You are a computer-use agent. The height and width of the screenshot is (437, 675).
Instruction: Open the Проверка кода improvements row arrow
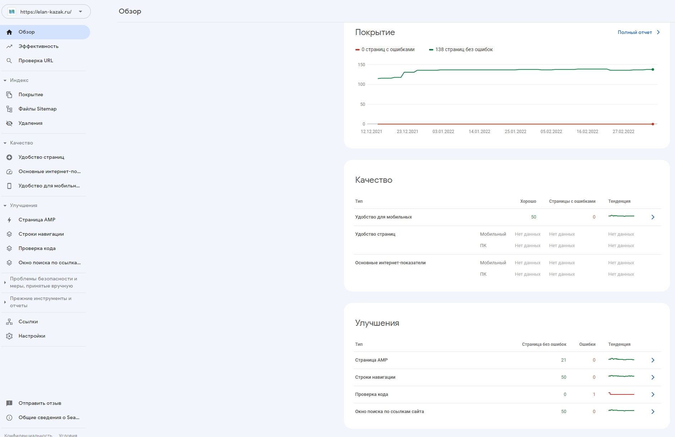point(652,394)
